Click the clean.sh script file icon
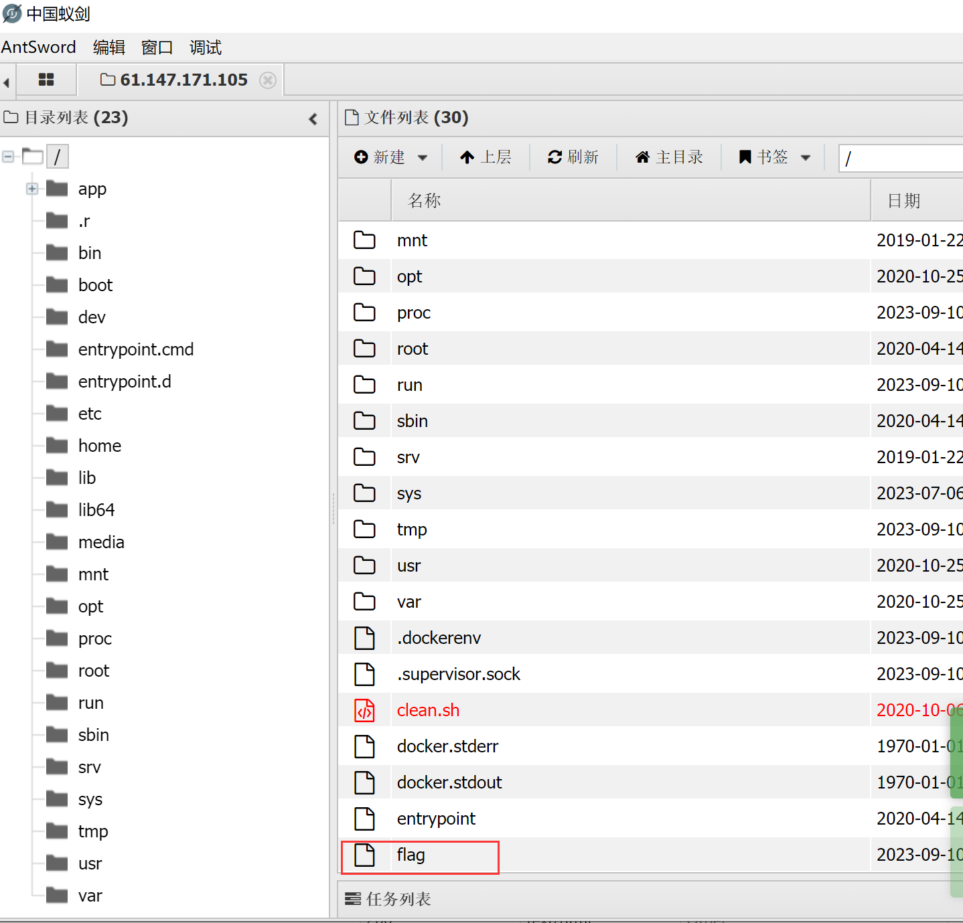Image resolution: width=963 pixels, height=923 pixels. [x=364, y=711]
